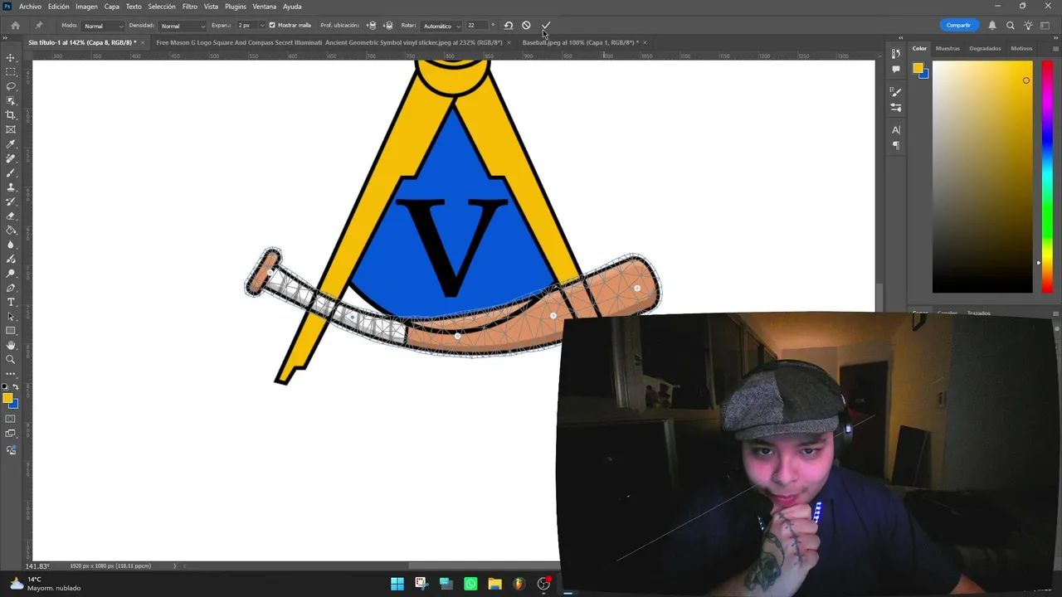Open the Paragraph panel icon

tap(896, 146)
